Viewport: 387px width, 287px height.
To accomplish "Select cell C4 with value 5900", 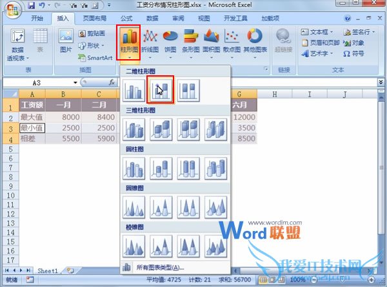I will click(99, 138).
